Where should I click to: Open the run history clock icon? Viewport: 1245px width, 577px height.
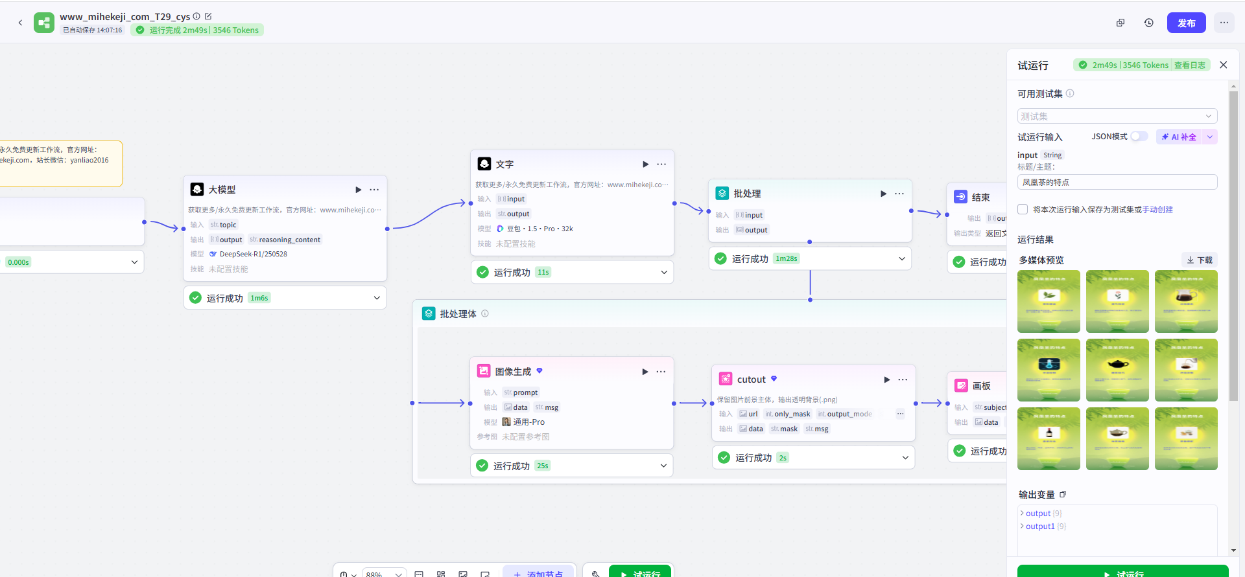[1148, 23]
